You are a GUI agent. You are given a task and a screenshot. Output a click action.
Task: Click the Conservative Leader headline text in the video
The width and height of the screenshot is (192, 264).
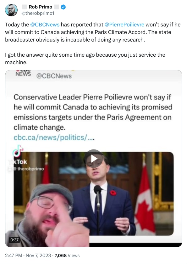tap(93, 112)
